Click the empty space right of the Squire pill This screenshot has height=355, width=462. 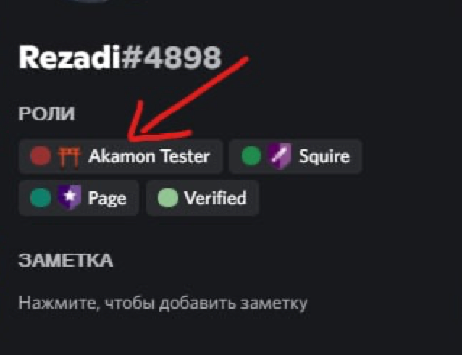pos(410,156)
